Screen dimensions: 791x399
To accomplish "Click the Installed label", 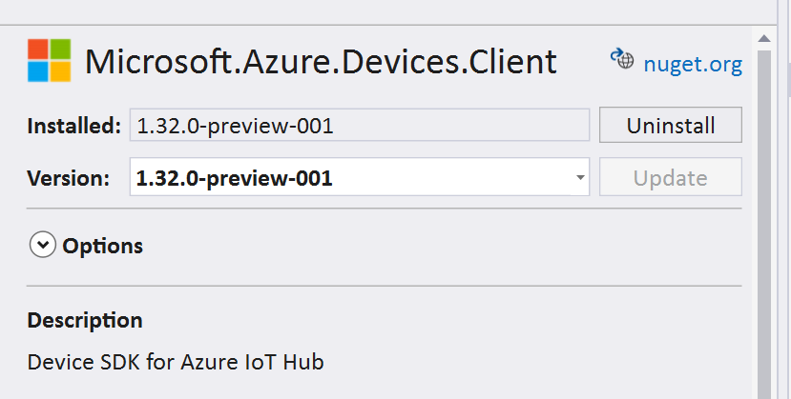I will 74,126.
